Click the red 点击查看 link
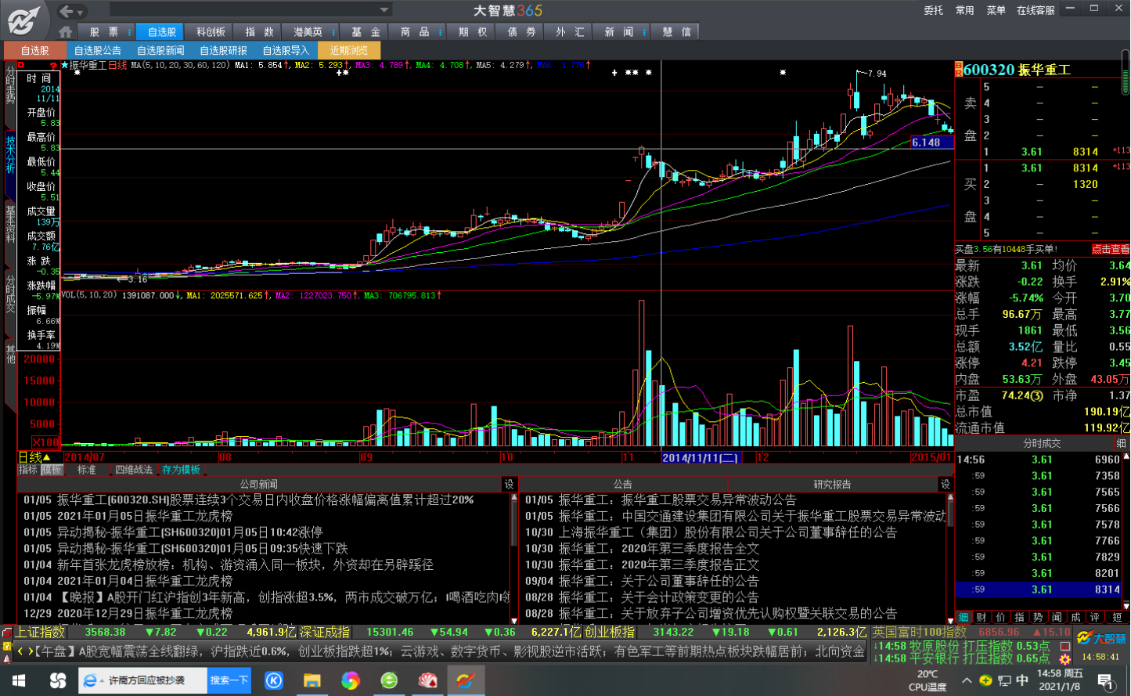The image size is (1131, 696). [1111, 250]
